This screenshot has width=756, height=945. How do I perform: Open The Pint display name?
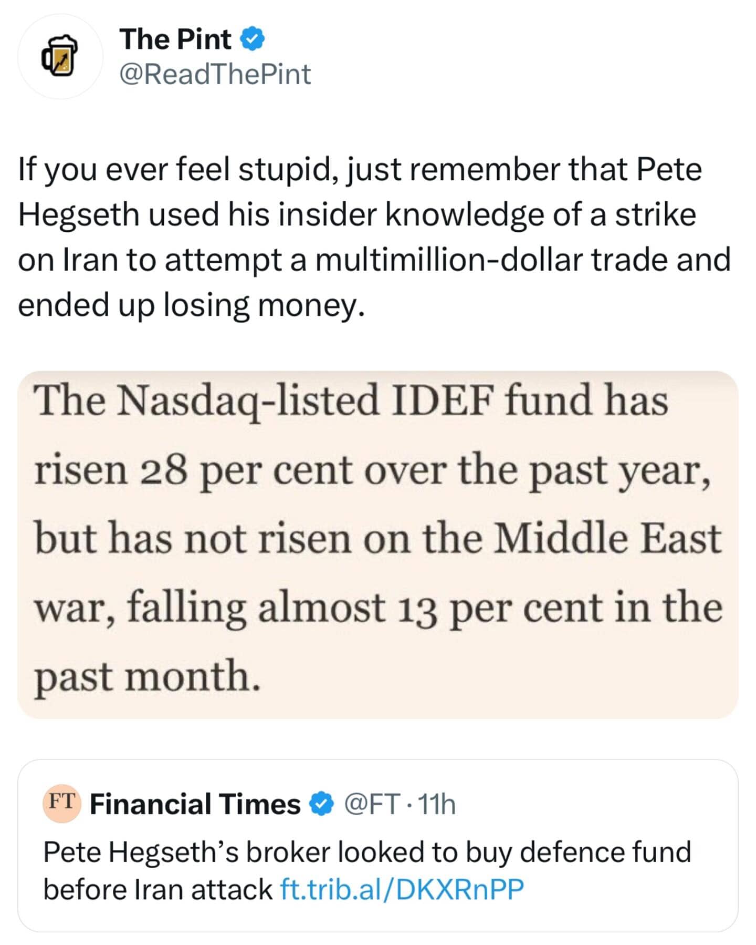click(175, 40)
